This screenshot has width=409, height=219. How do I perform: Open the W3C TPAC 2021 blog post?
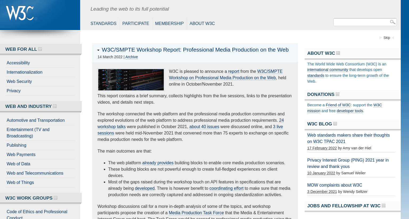coord(348,138)
